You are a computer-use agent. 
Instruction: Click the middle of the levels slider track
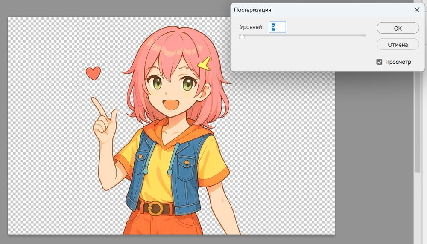pyautogui.click(x=303, y=35)
